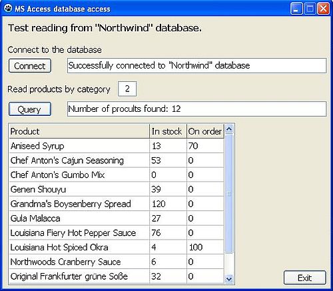Click the 'On order' column header
The width and height of the screenshot is (333, 291).
(205, 131)
